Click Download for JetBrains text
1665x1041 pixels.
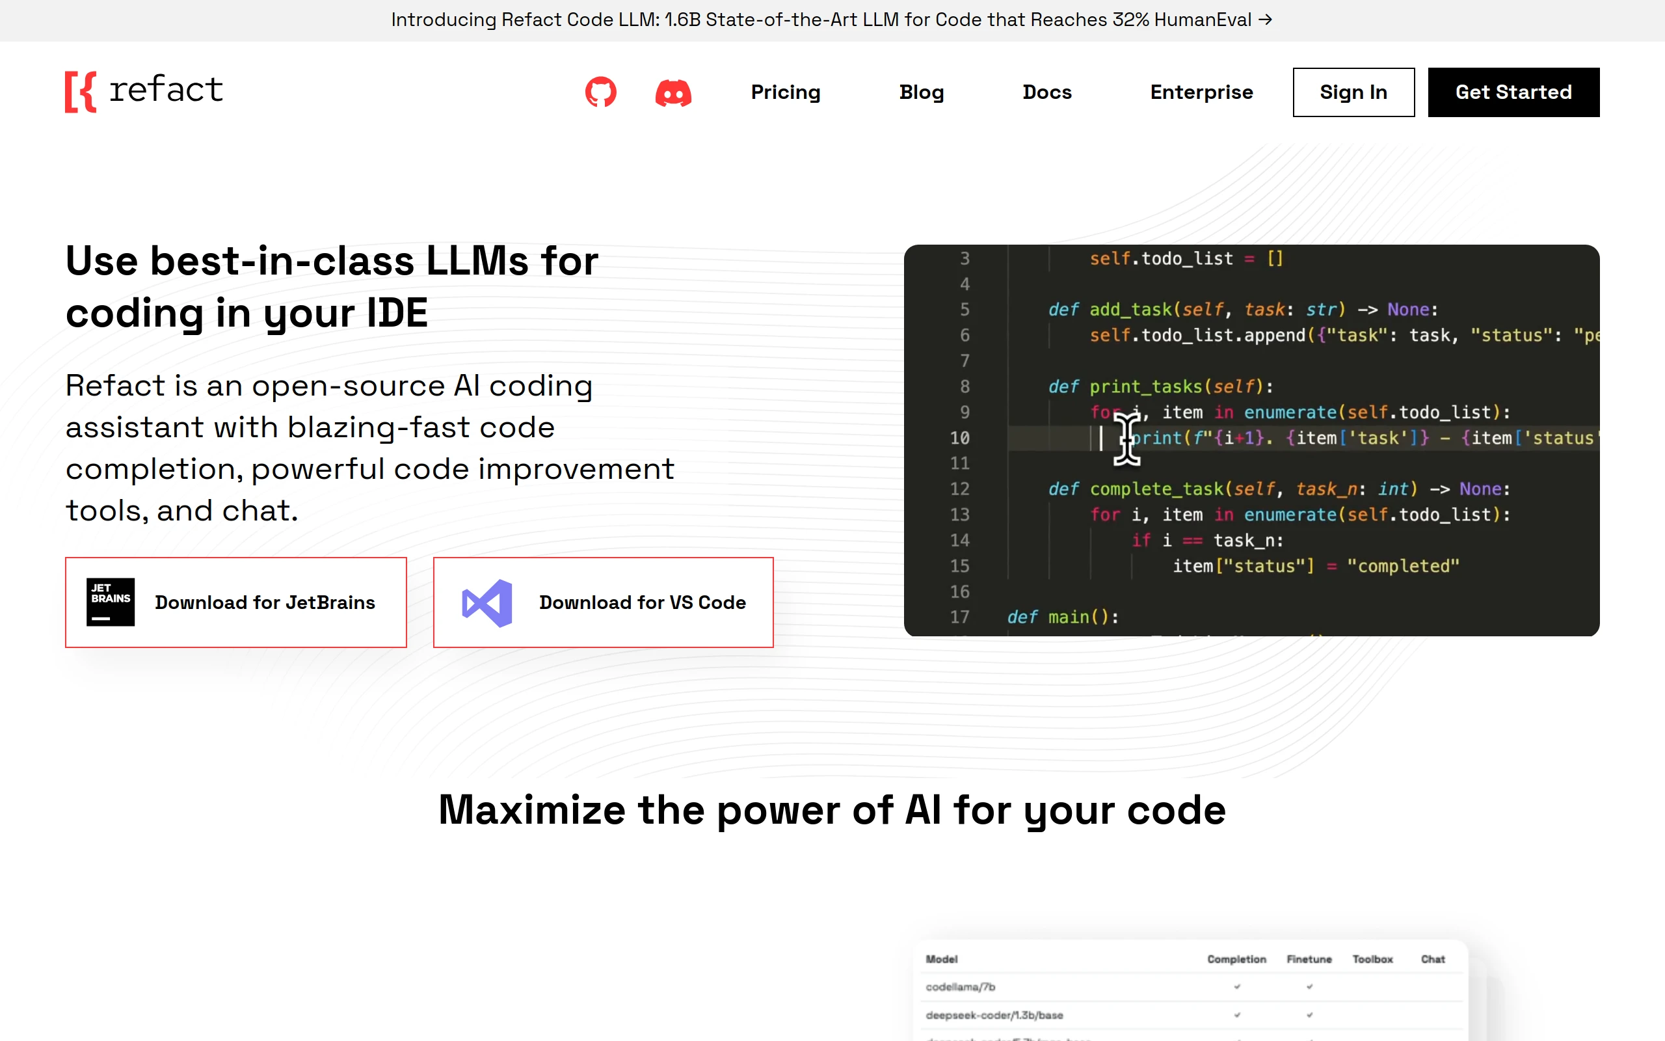[x=265, y=602]
